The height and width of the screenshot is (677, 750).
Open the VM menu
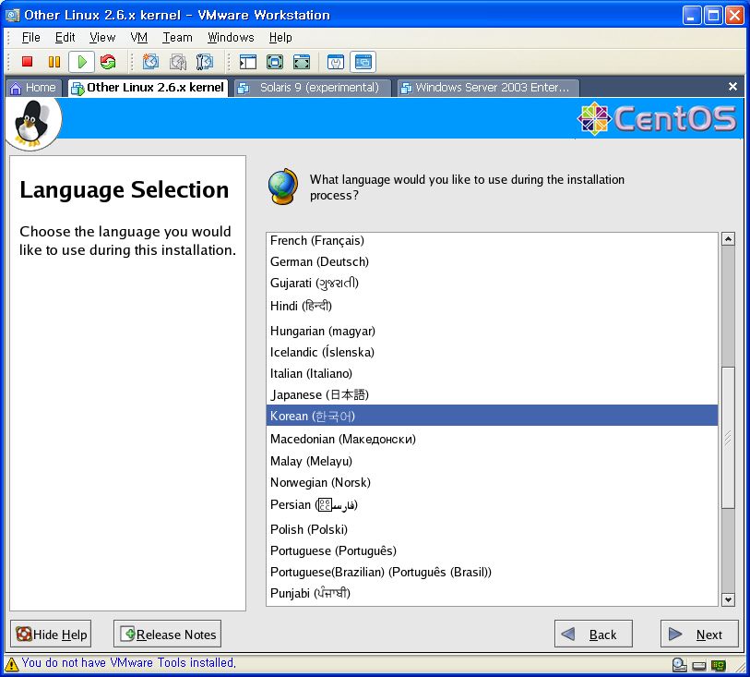coord(138,37)
